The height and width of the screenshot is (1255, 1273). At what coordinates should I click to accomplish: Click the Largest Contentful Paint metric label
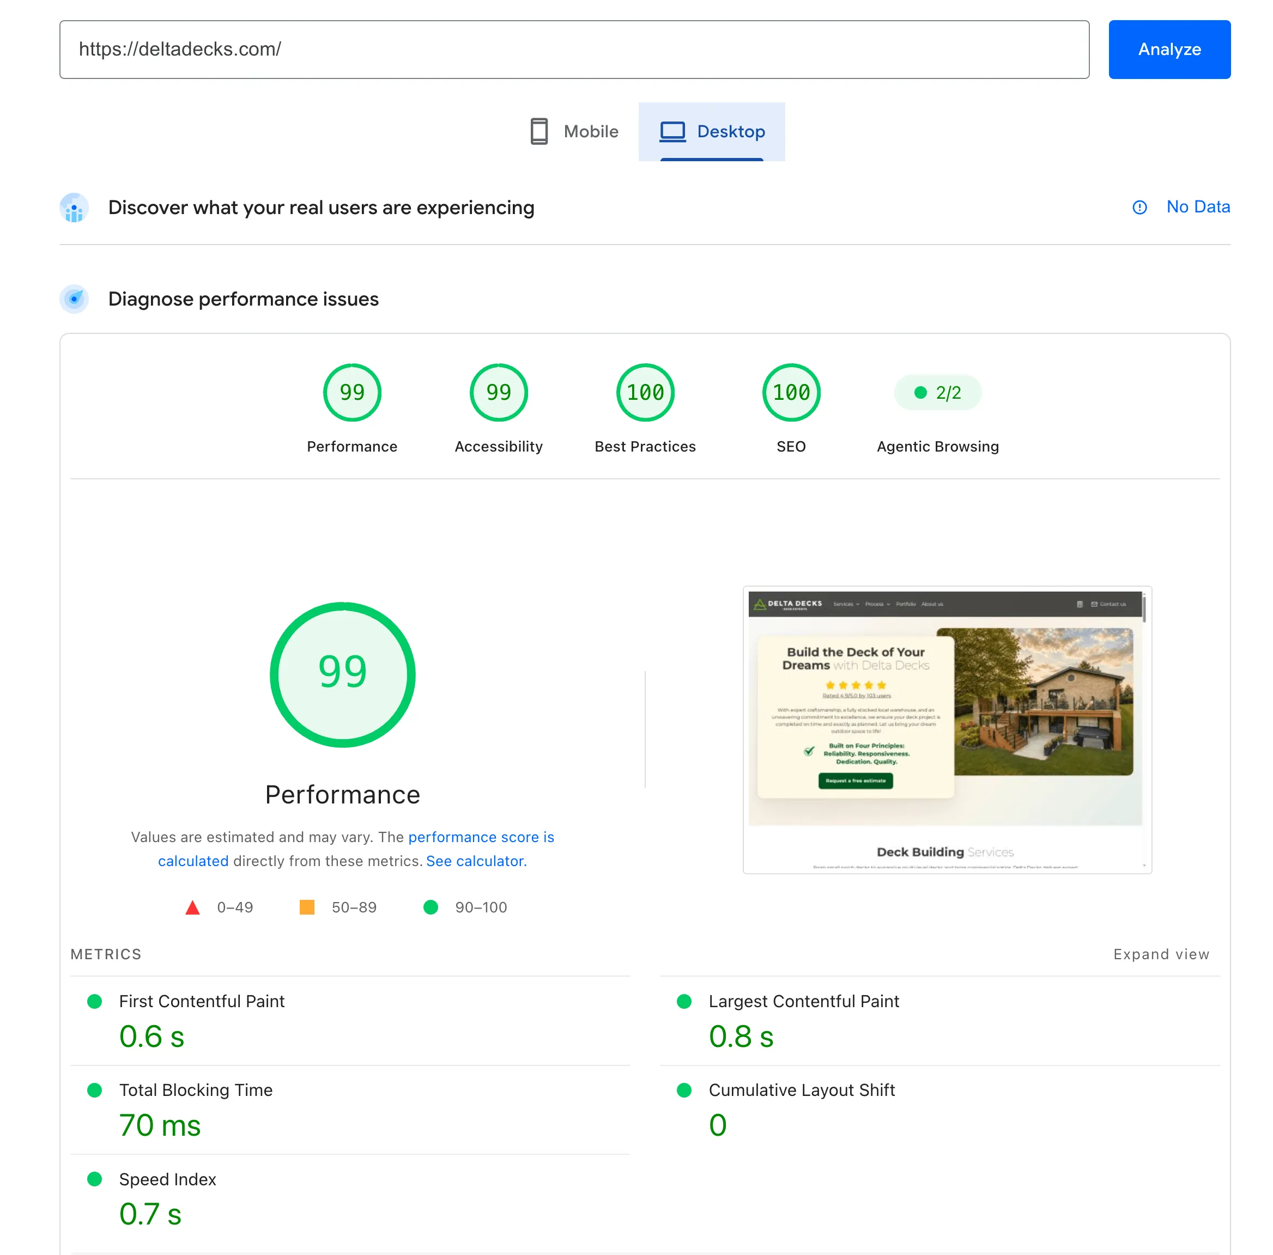(804, 1001)
